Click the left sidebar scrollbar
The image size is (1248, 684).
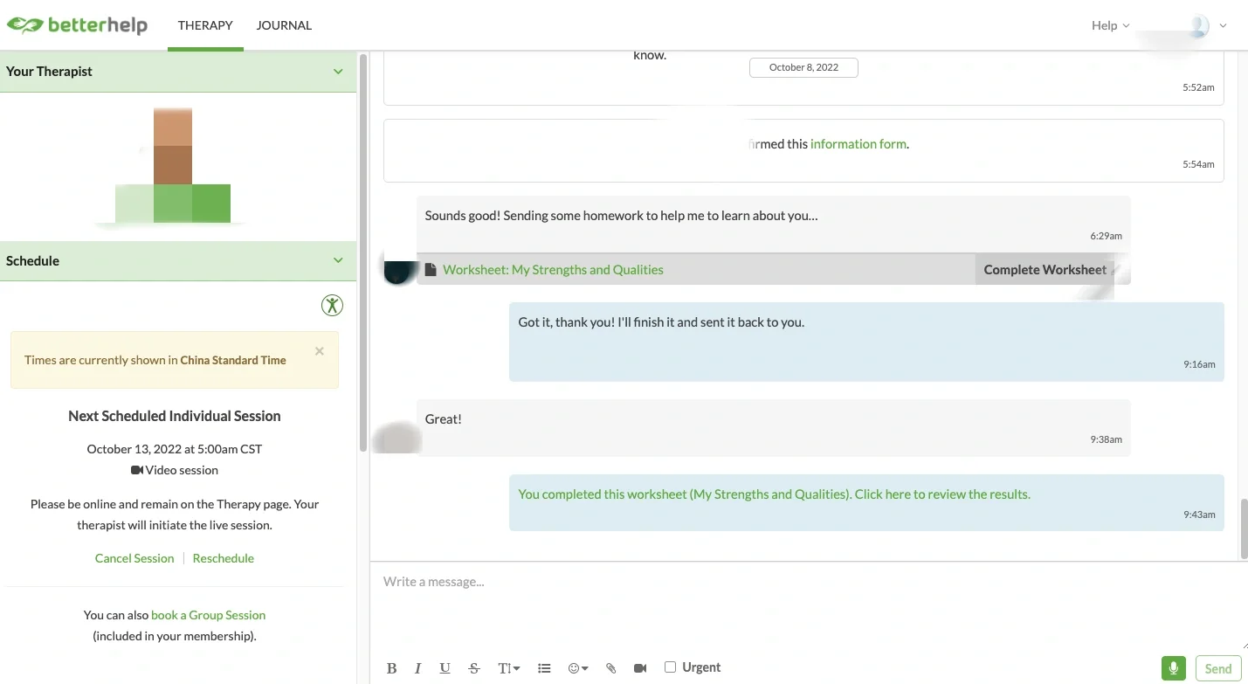(x=363, y=253)
